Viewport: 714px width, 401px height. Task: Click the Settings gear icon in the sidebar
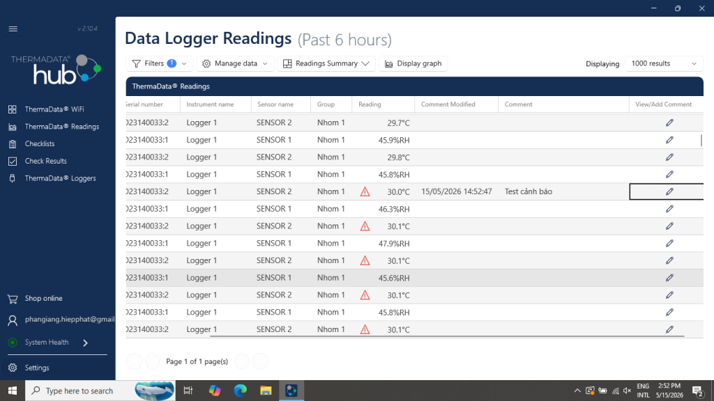pos(13,368)
